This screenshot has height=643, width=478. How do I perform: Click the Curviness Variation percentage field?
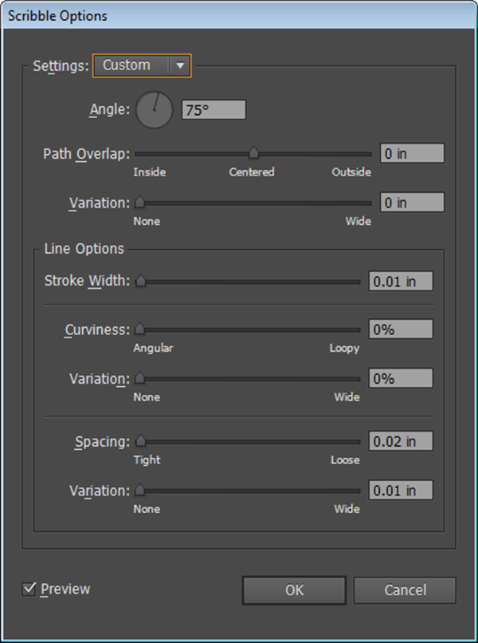[400, 378]
